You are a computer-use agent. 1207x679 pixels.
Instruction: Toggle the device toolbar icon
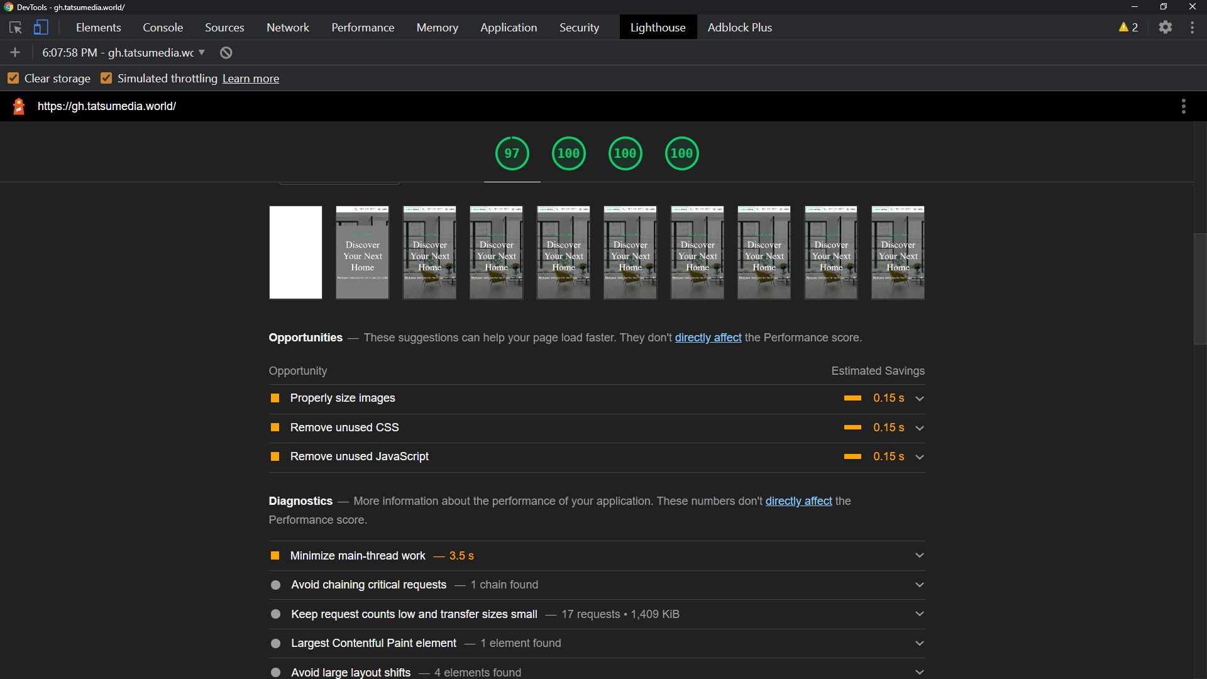[41, 28]
